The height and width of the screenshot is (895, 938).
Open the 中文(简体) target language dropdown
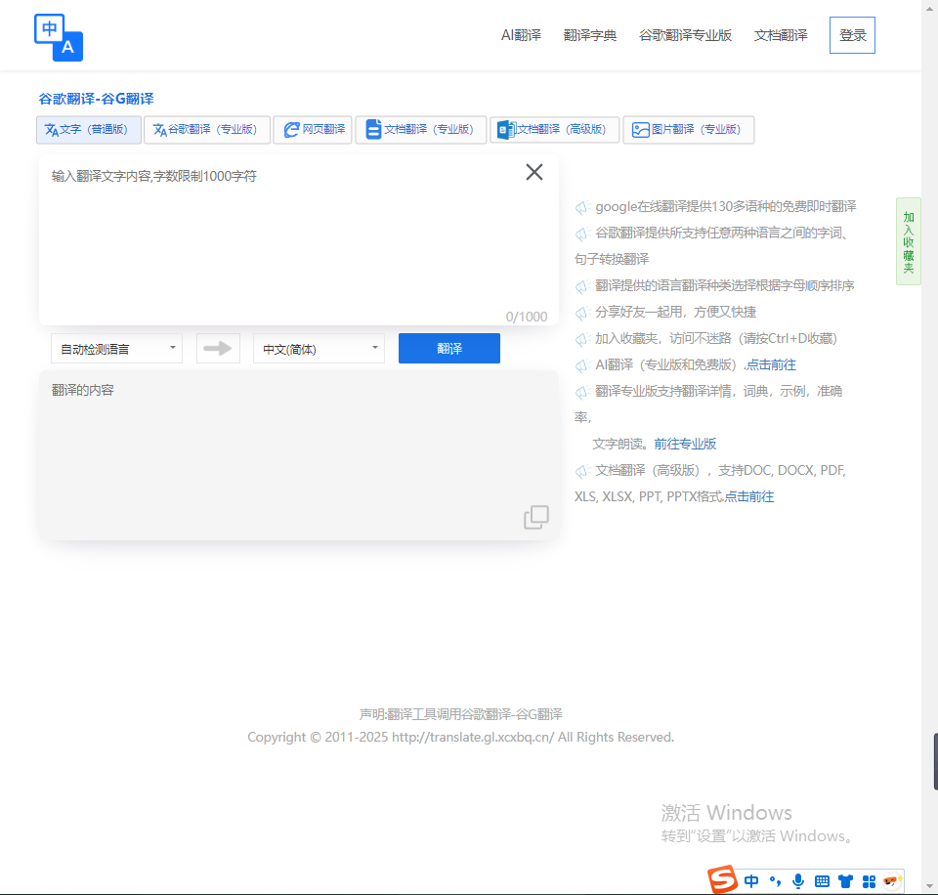pyautogui.click(x=319, y=348)
